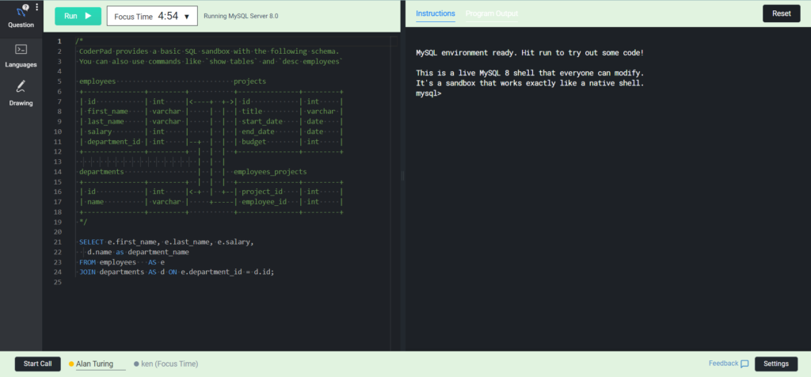Click the three-dot menu in sidebar

pyautogui.click(x=36, y=7)
